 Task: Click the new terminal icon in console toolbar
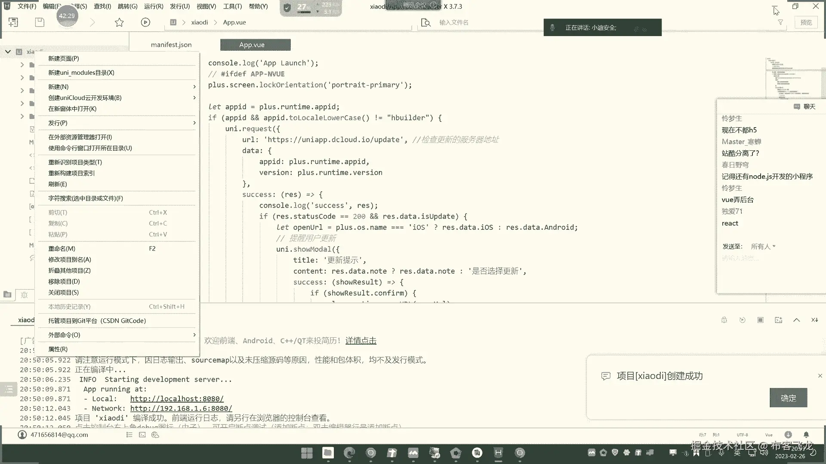(x=778, y=320)
